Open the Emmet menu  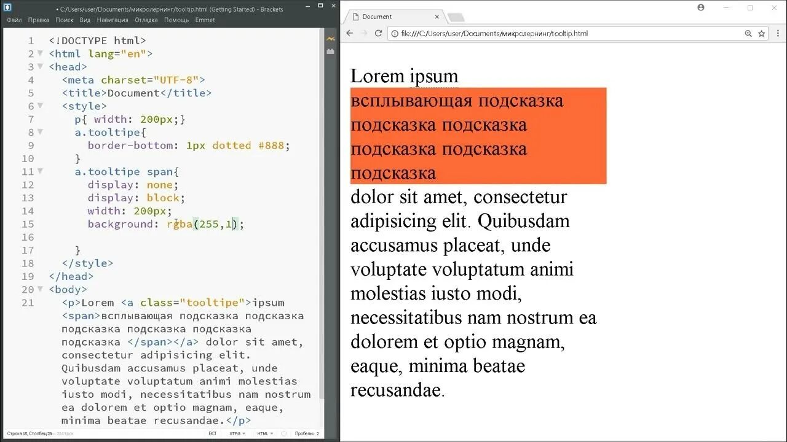click(205, 20)
